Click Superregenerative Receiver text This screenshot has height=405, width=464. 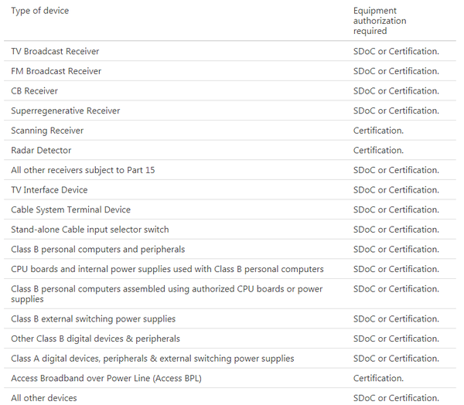point(66,111)
